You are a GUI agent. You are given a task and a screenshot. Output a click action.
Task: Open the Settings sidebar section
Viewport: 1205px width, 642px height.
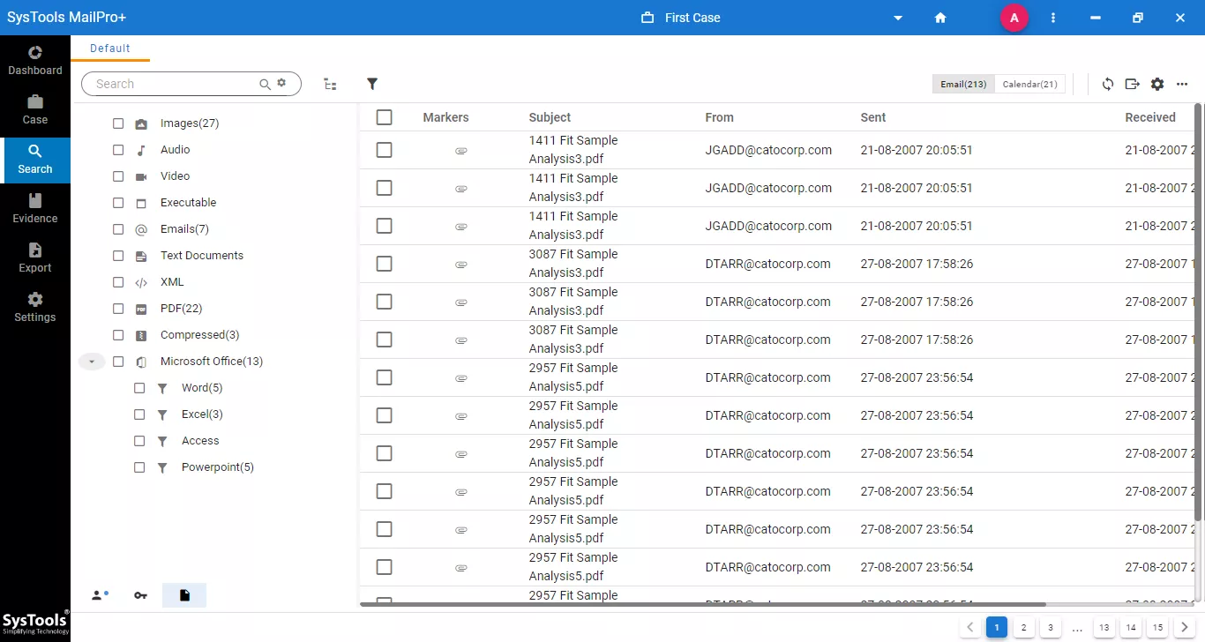click(x=35, y=307)
